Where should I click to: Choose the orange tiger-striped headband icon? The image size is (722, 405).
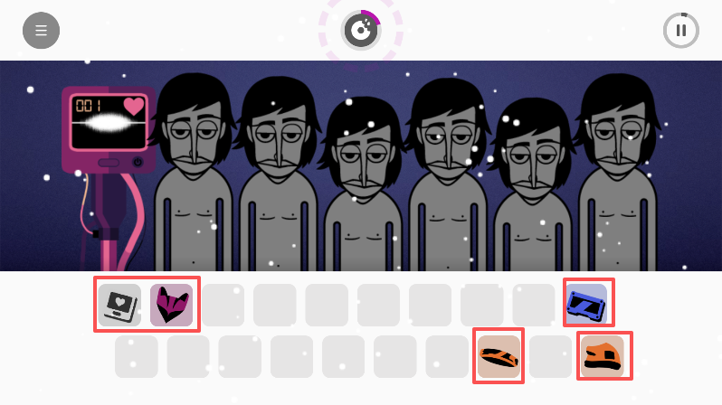(499, 357)
